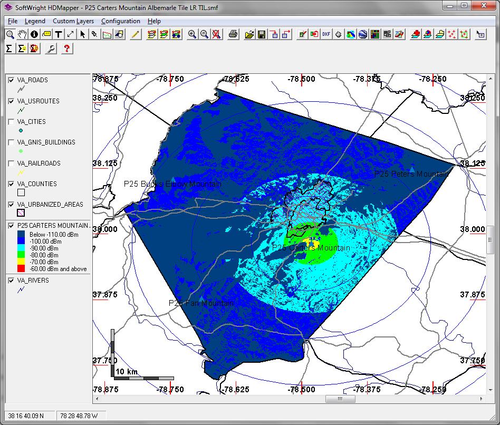Click the P25 Carters Mountain site label
This screenshot has height=425, width=500.
click(311, 248)
